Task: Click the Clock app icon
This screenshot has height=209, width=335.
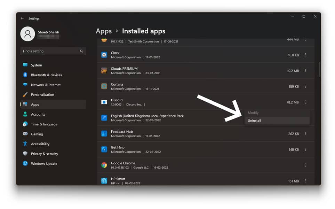Action: (x=104, y=55)
